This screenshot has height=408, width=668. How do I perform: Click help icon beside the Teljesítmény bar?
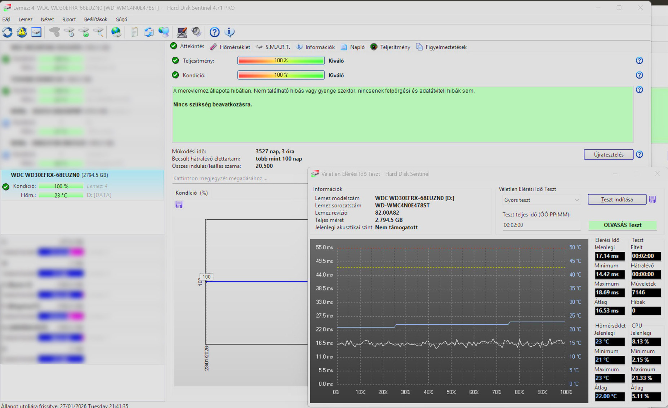(639, 61)
